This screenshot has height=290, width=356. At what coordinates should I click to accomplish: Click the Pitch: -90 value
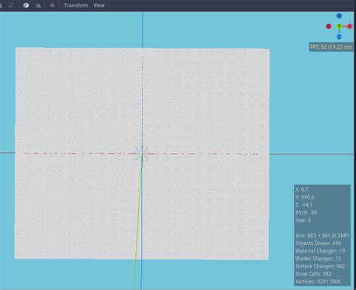coord(306,213)
